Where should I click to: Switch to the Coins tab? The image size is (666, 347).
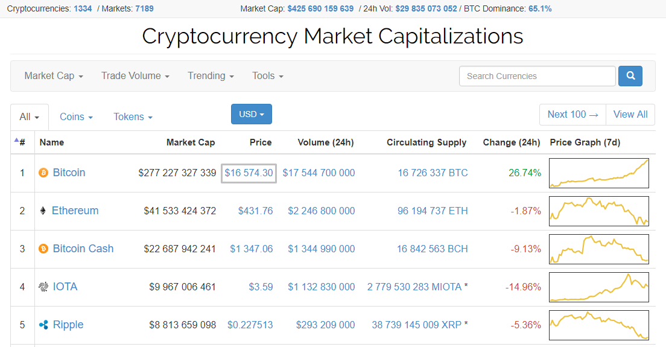click(76, 117)
